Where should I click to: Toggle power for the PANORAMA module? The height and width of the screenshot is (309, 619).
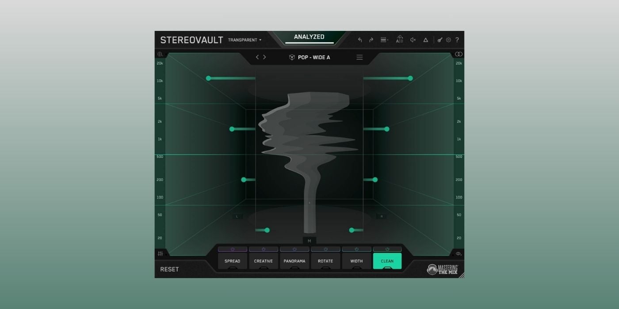tap(294, 249)
